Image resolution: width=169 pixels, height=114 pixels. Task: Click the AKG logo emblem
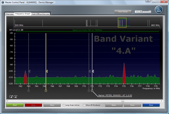tap(159, 10)
